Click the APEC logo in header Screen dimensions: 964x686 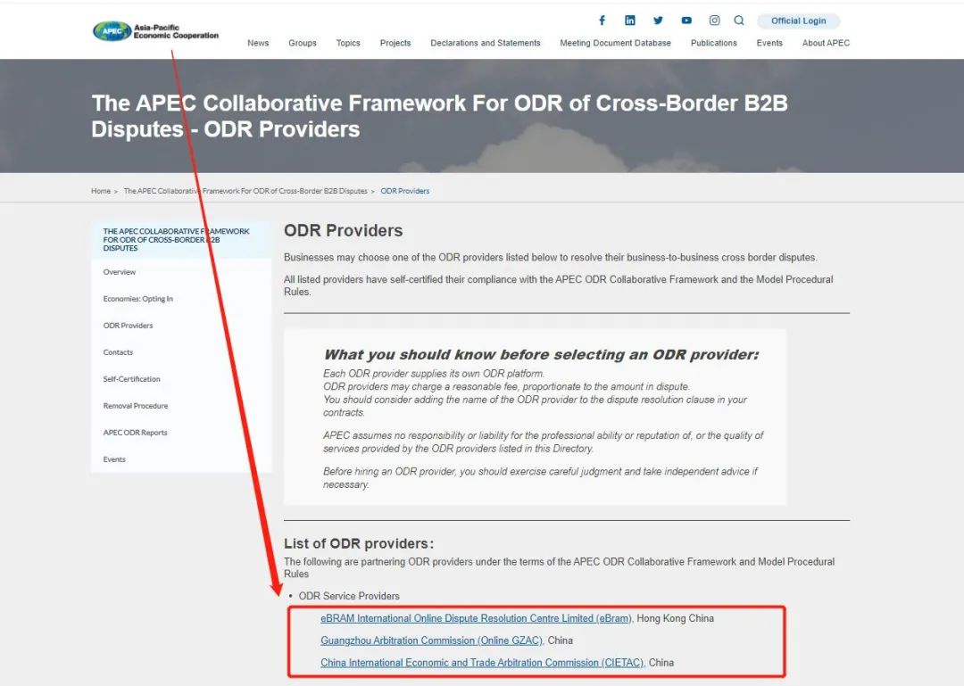155,31
